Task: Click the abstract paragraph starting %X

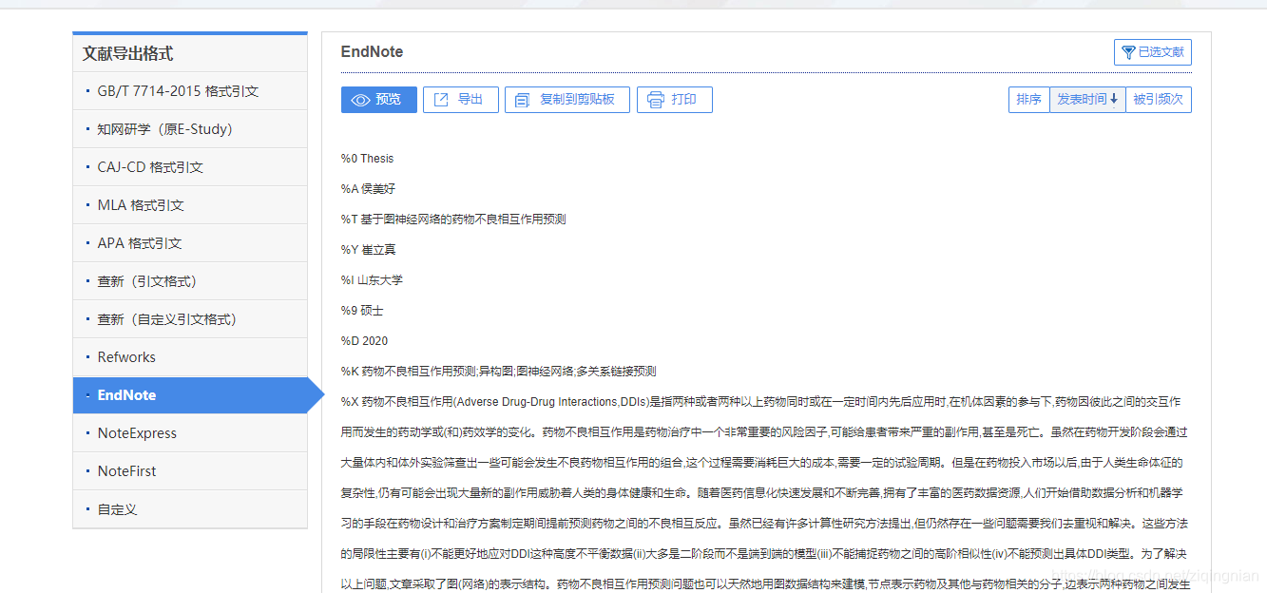Action: [x=764, y=492]
